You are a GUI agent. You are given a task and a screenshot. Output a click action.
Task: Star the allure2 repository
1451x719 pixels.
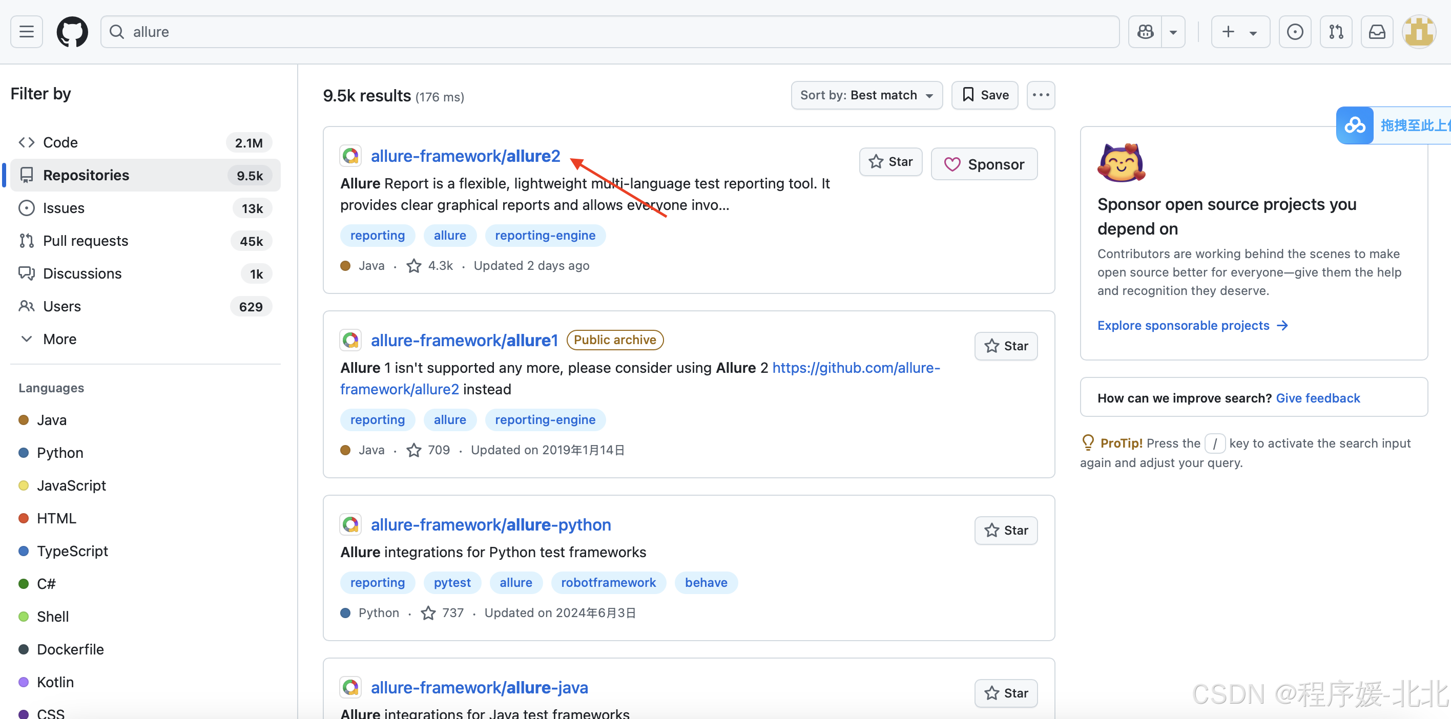pyautogui.click(x=890, y=162)
